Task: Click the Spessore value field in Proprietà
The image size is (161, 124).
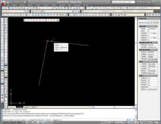Action: (x=153, y=40)
